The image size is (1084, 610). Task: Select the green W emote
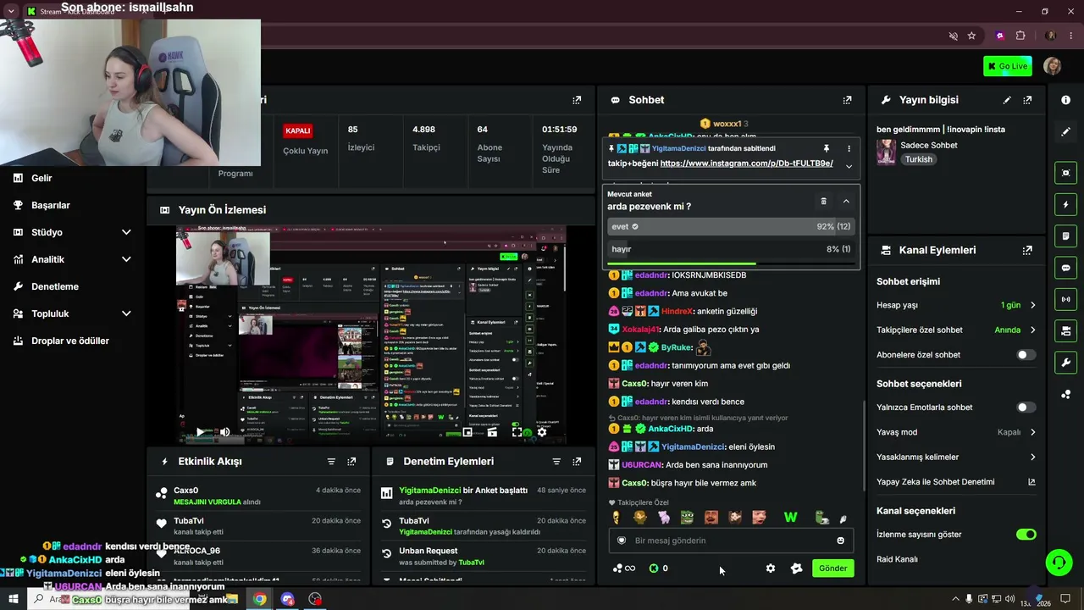[x=790, y=518]
